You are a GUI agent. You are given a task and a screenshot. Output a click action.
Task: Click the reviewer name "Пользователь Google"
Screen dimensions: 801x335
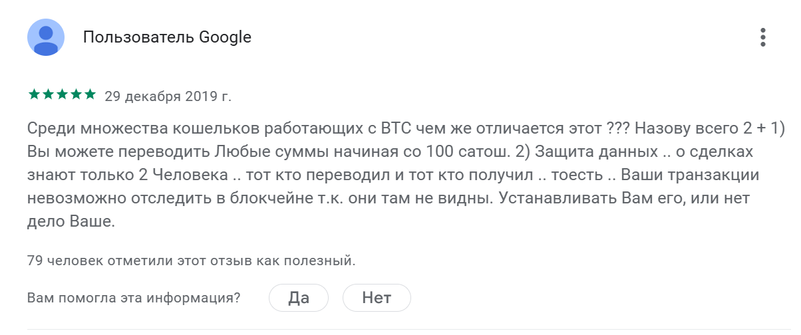[167, 37]
